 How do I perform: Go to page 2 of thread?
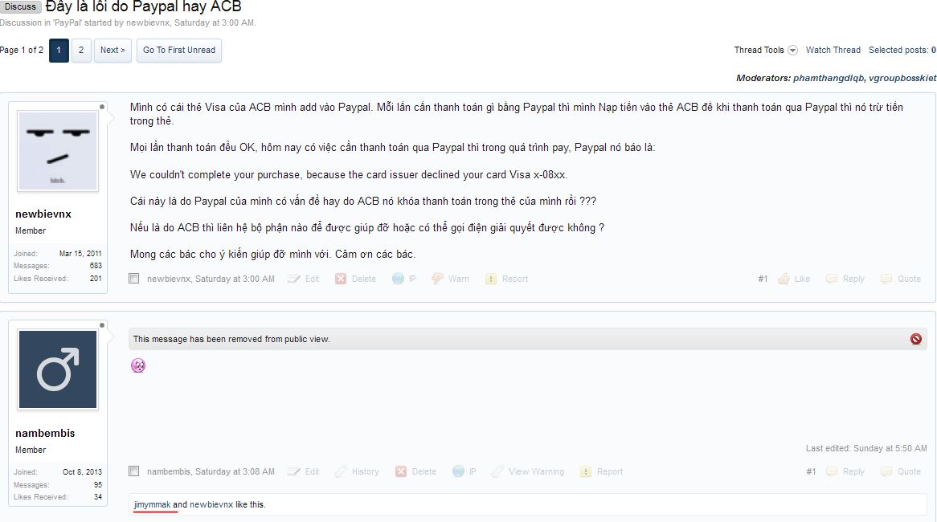coord(81,50)
